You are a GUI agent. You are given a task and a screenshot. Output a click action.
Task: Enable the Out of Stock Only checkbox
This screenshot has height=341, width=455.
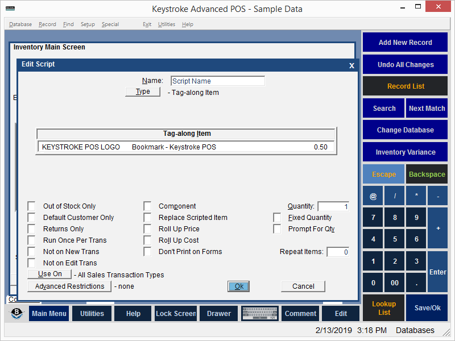tap(32, 206)
